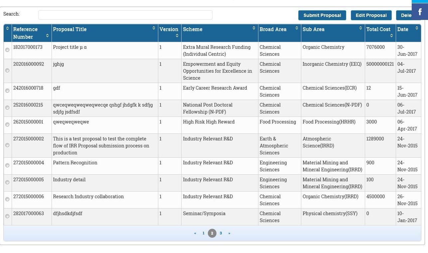428x253 pixels.
Task: Click the Total Cost column header
Action: (x=380, y=33)
